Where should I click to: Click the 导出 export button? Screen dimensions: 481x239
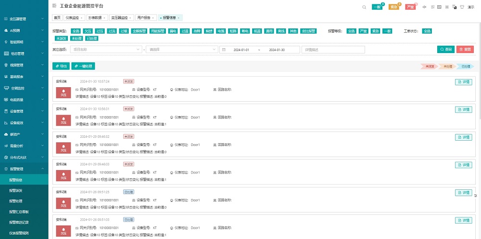(61, 66)
